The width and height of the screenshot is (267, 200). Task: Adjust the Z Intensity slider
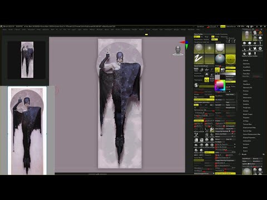tap(204, 113)
